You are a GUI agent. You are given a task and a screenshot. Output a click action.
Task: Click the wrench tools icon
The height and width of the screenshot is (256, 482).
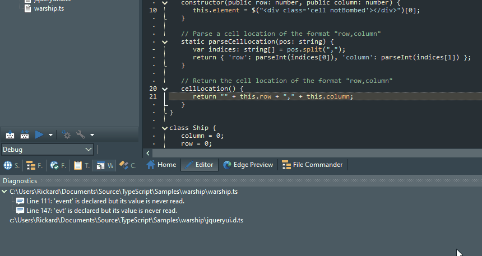coord(81,134)
